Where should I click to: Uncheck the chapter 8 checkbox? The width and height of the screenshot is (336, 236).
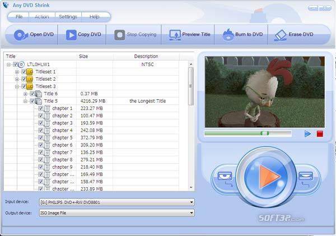(x=40, y=159)
